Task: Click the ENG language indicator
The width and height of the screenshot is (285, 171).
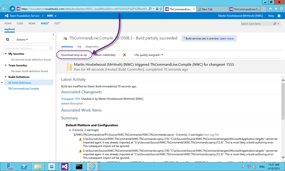Action: click(x=262, y=167)
